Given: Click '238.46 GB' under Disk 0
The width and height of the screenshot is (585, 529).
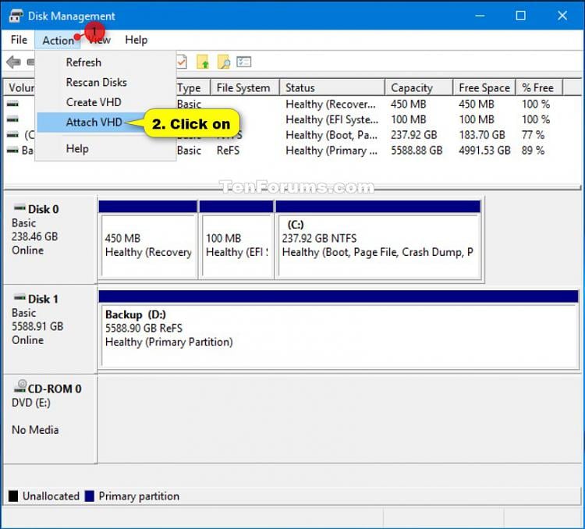Looking at the screenshot, I should pos(34,236).
